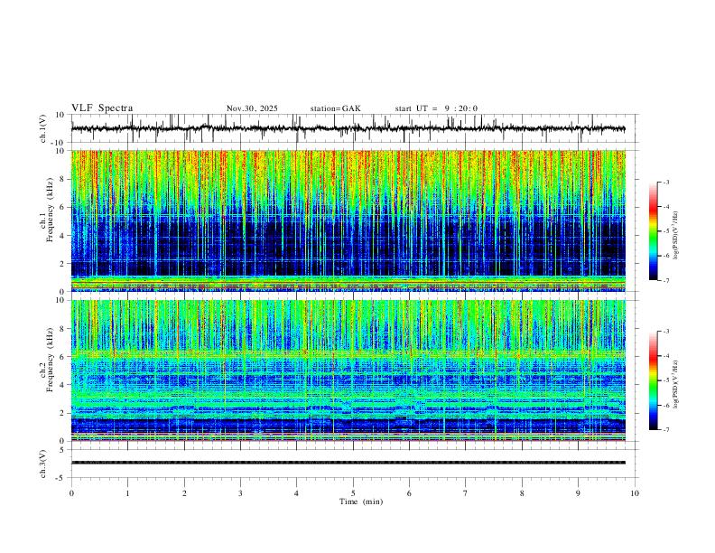Click the ch.1 voltage waveform trace
Image resolution: width=715 pixels, height=553 pixels.
(x=348, y=128)
